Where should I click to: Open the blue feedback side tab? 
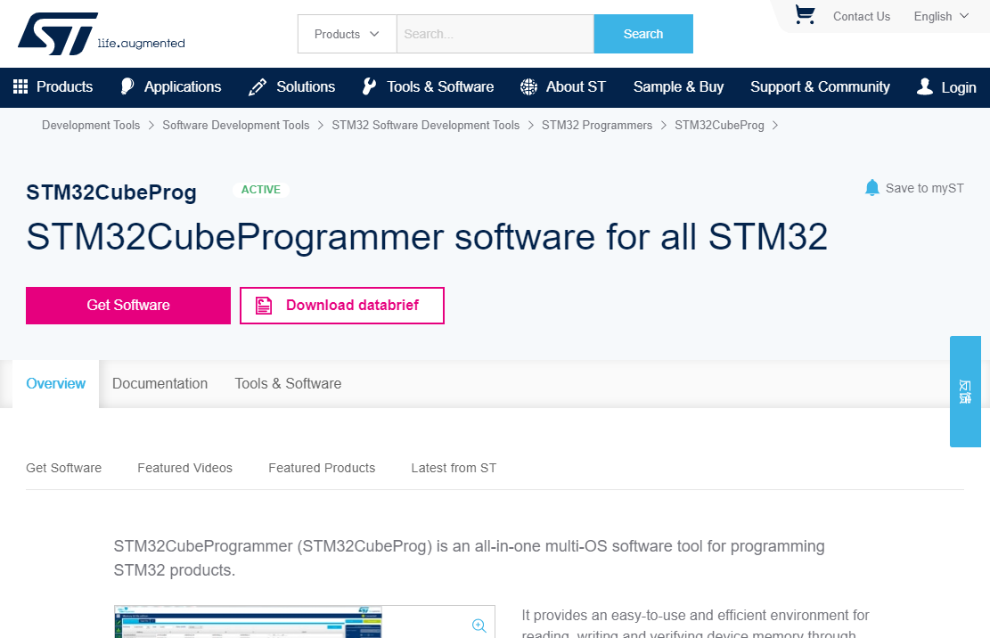click(x=965, y=391)
